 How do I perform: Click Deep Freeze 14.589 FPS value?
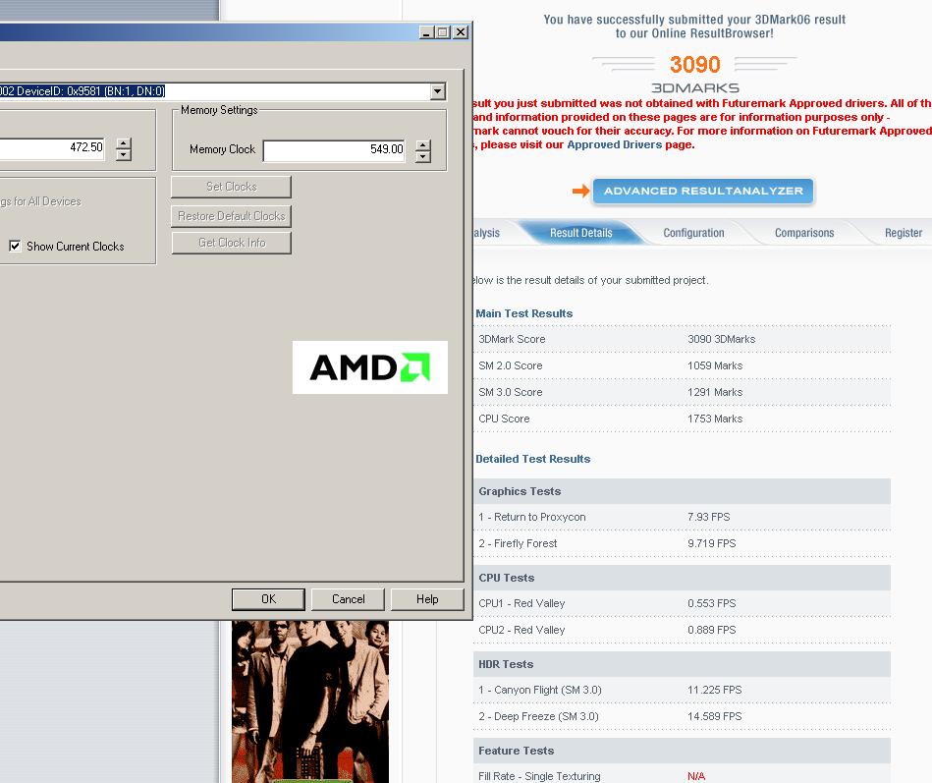(x=714, y=716)
